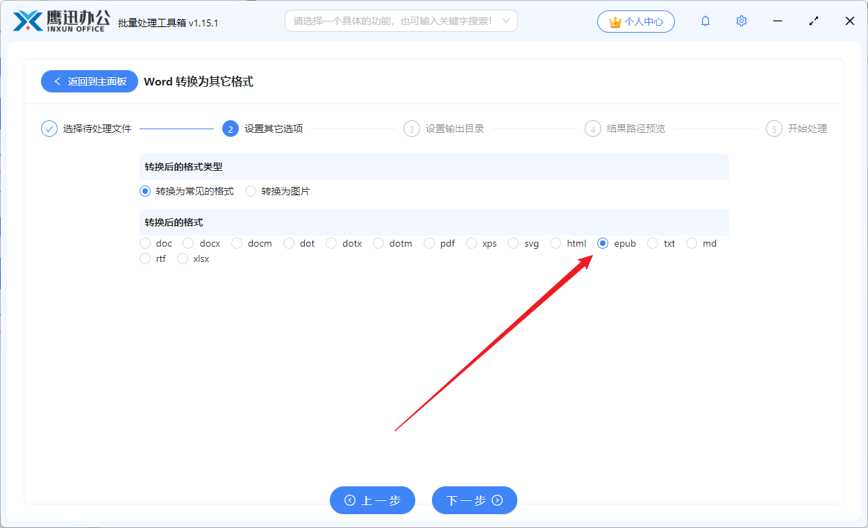Viewport: 868px width, 528px height.
Task: Click 下一步 next step button
Action: tap(474, 500)
